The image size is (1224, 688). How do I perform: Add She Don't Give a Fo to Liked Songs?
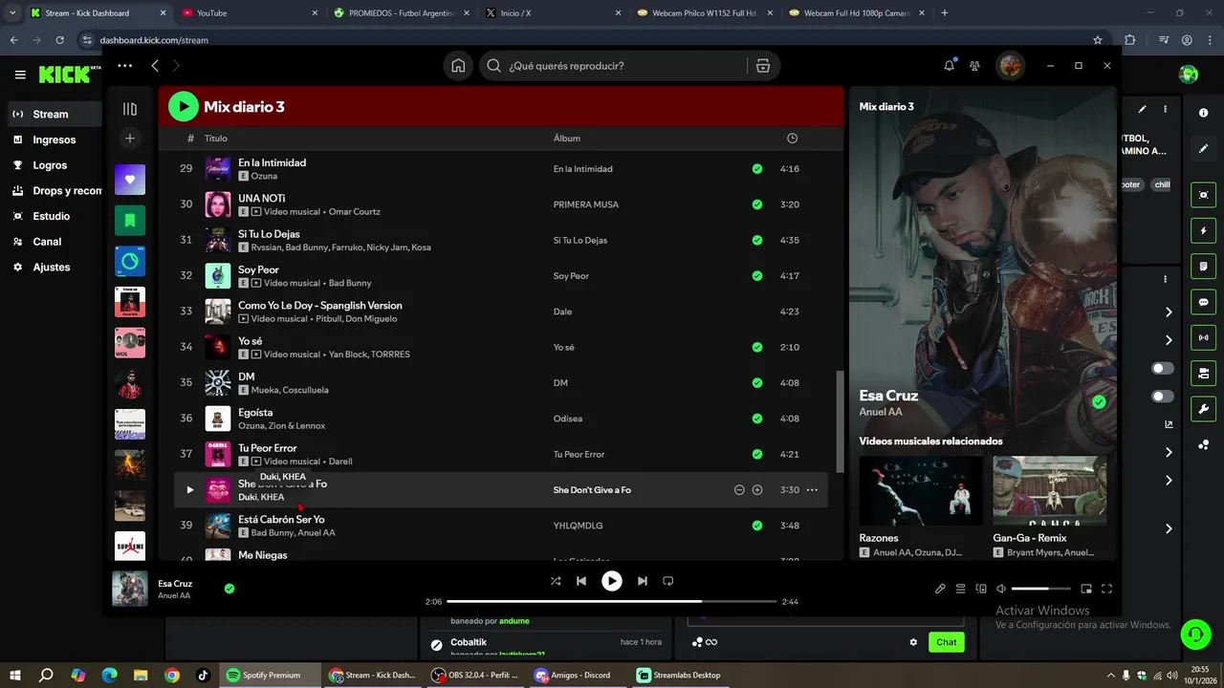(757, 490)
